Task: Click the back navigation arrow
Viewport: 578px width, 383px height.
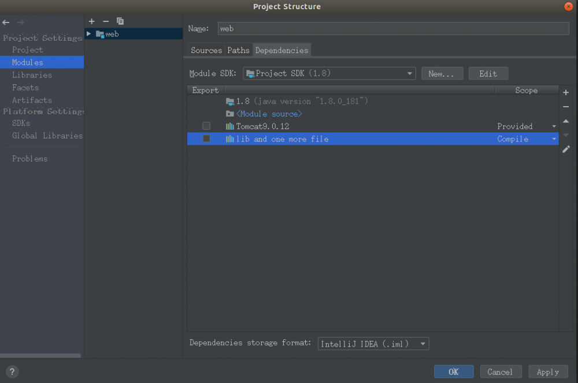Action: (x=6, y=22)
